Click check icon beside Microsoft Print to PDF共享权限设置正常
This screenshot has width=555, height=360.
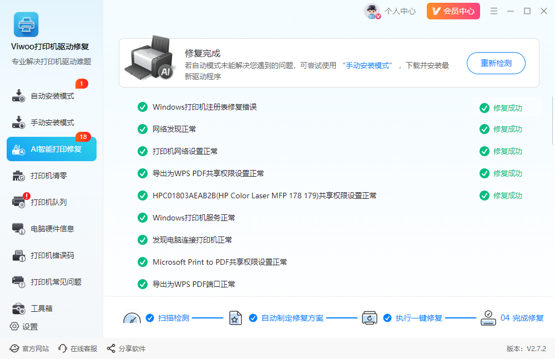(x=143, y=262)
